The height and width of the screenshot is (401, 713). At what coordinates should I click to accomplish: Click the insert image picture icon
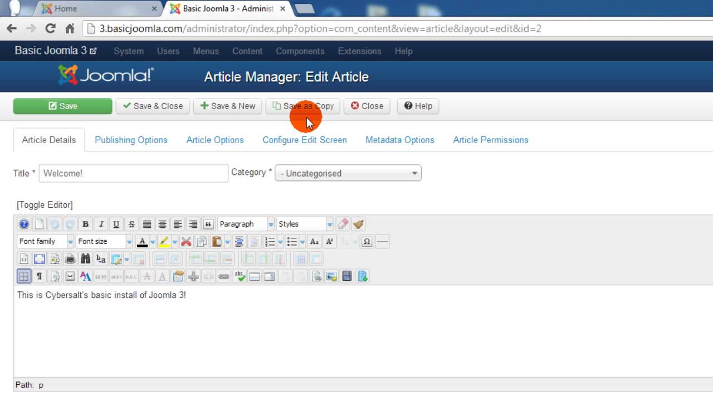pyautogui.click(x=331, y=276)
